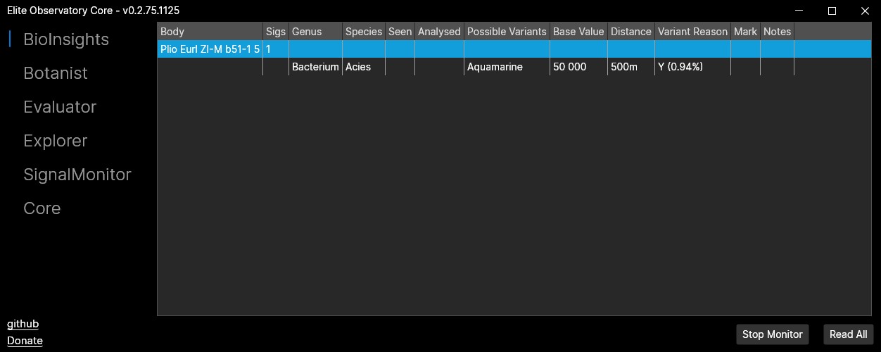Open the Core settings tab
The image size is (881, 352).
pyautogui.click(x=42, y=208)
